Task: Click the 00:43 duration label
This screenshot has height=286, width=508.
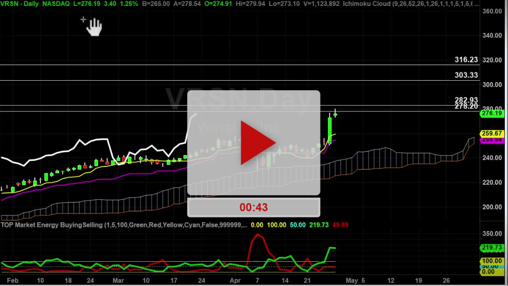Action: coord(254,207)
